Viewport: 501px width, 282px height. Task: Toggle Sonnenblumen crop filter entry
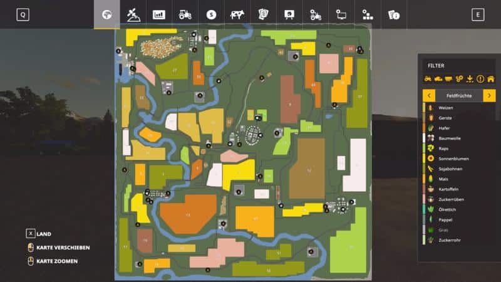[454, 159]
